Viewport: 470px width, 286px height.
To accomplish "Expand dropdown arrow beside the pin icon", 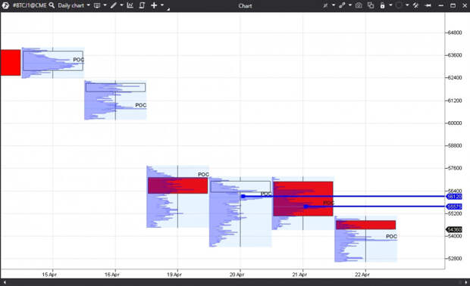I will tap(334, 5).
